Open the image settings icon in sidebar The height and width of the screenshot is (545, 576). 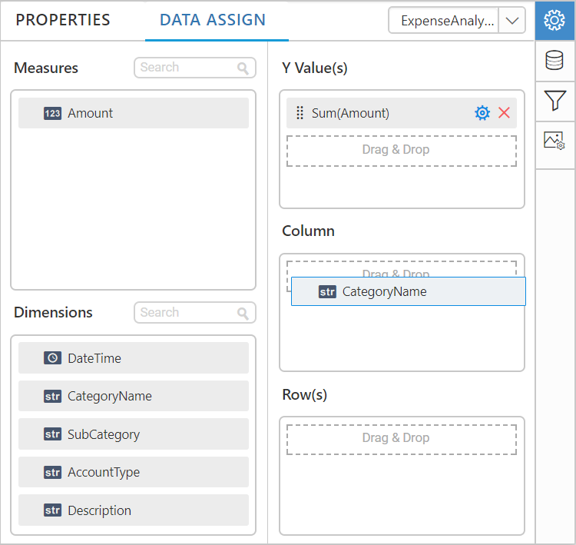[x=554, y=141]
